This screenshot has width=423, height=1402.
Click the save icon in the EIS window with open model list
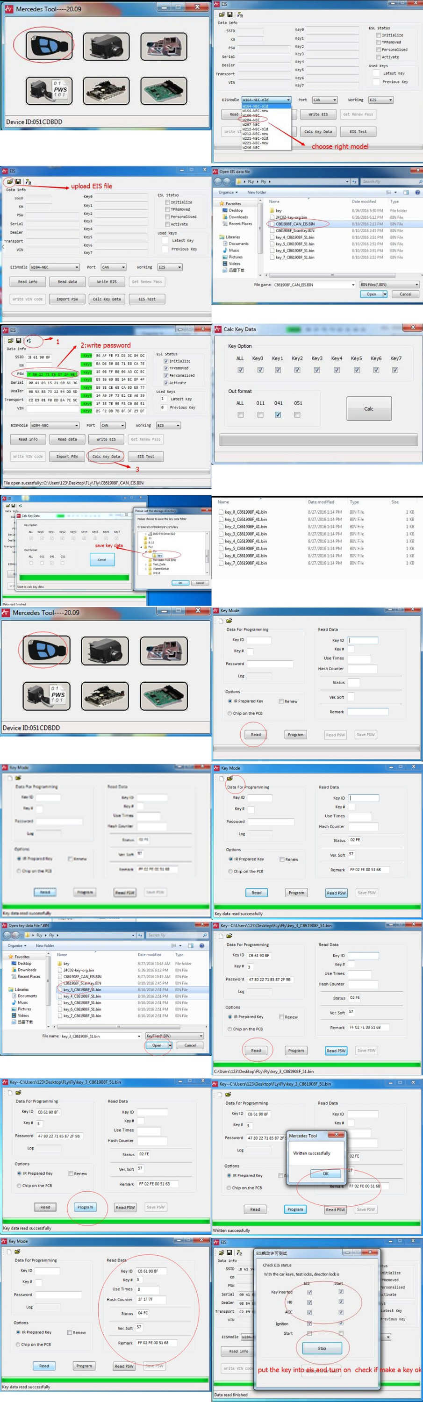pyautogui.click(x=230, y=14)
